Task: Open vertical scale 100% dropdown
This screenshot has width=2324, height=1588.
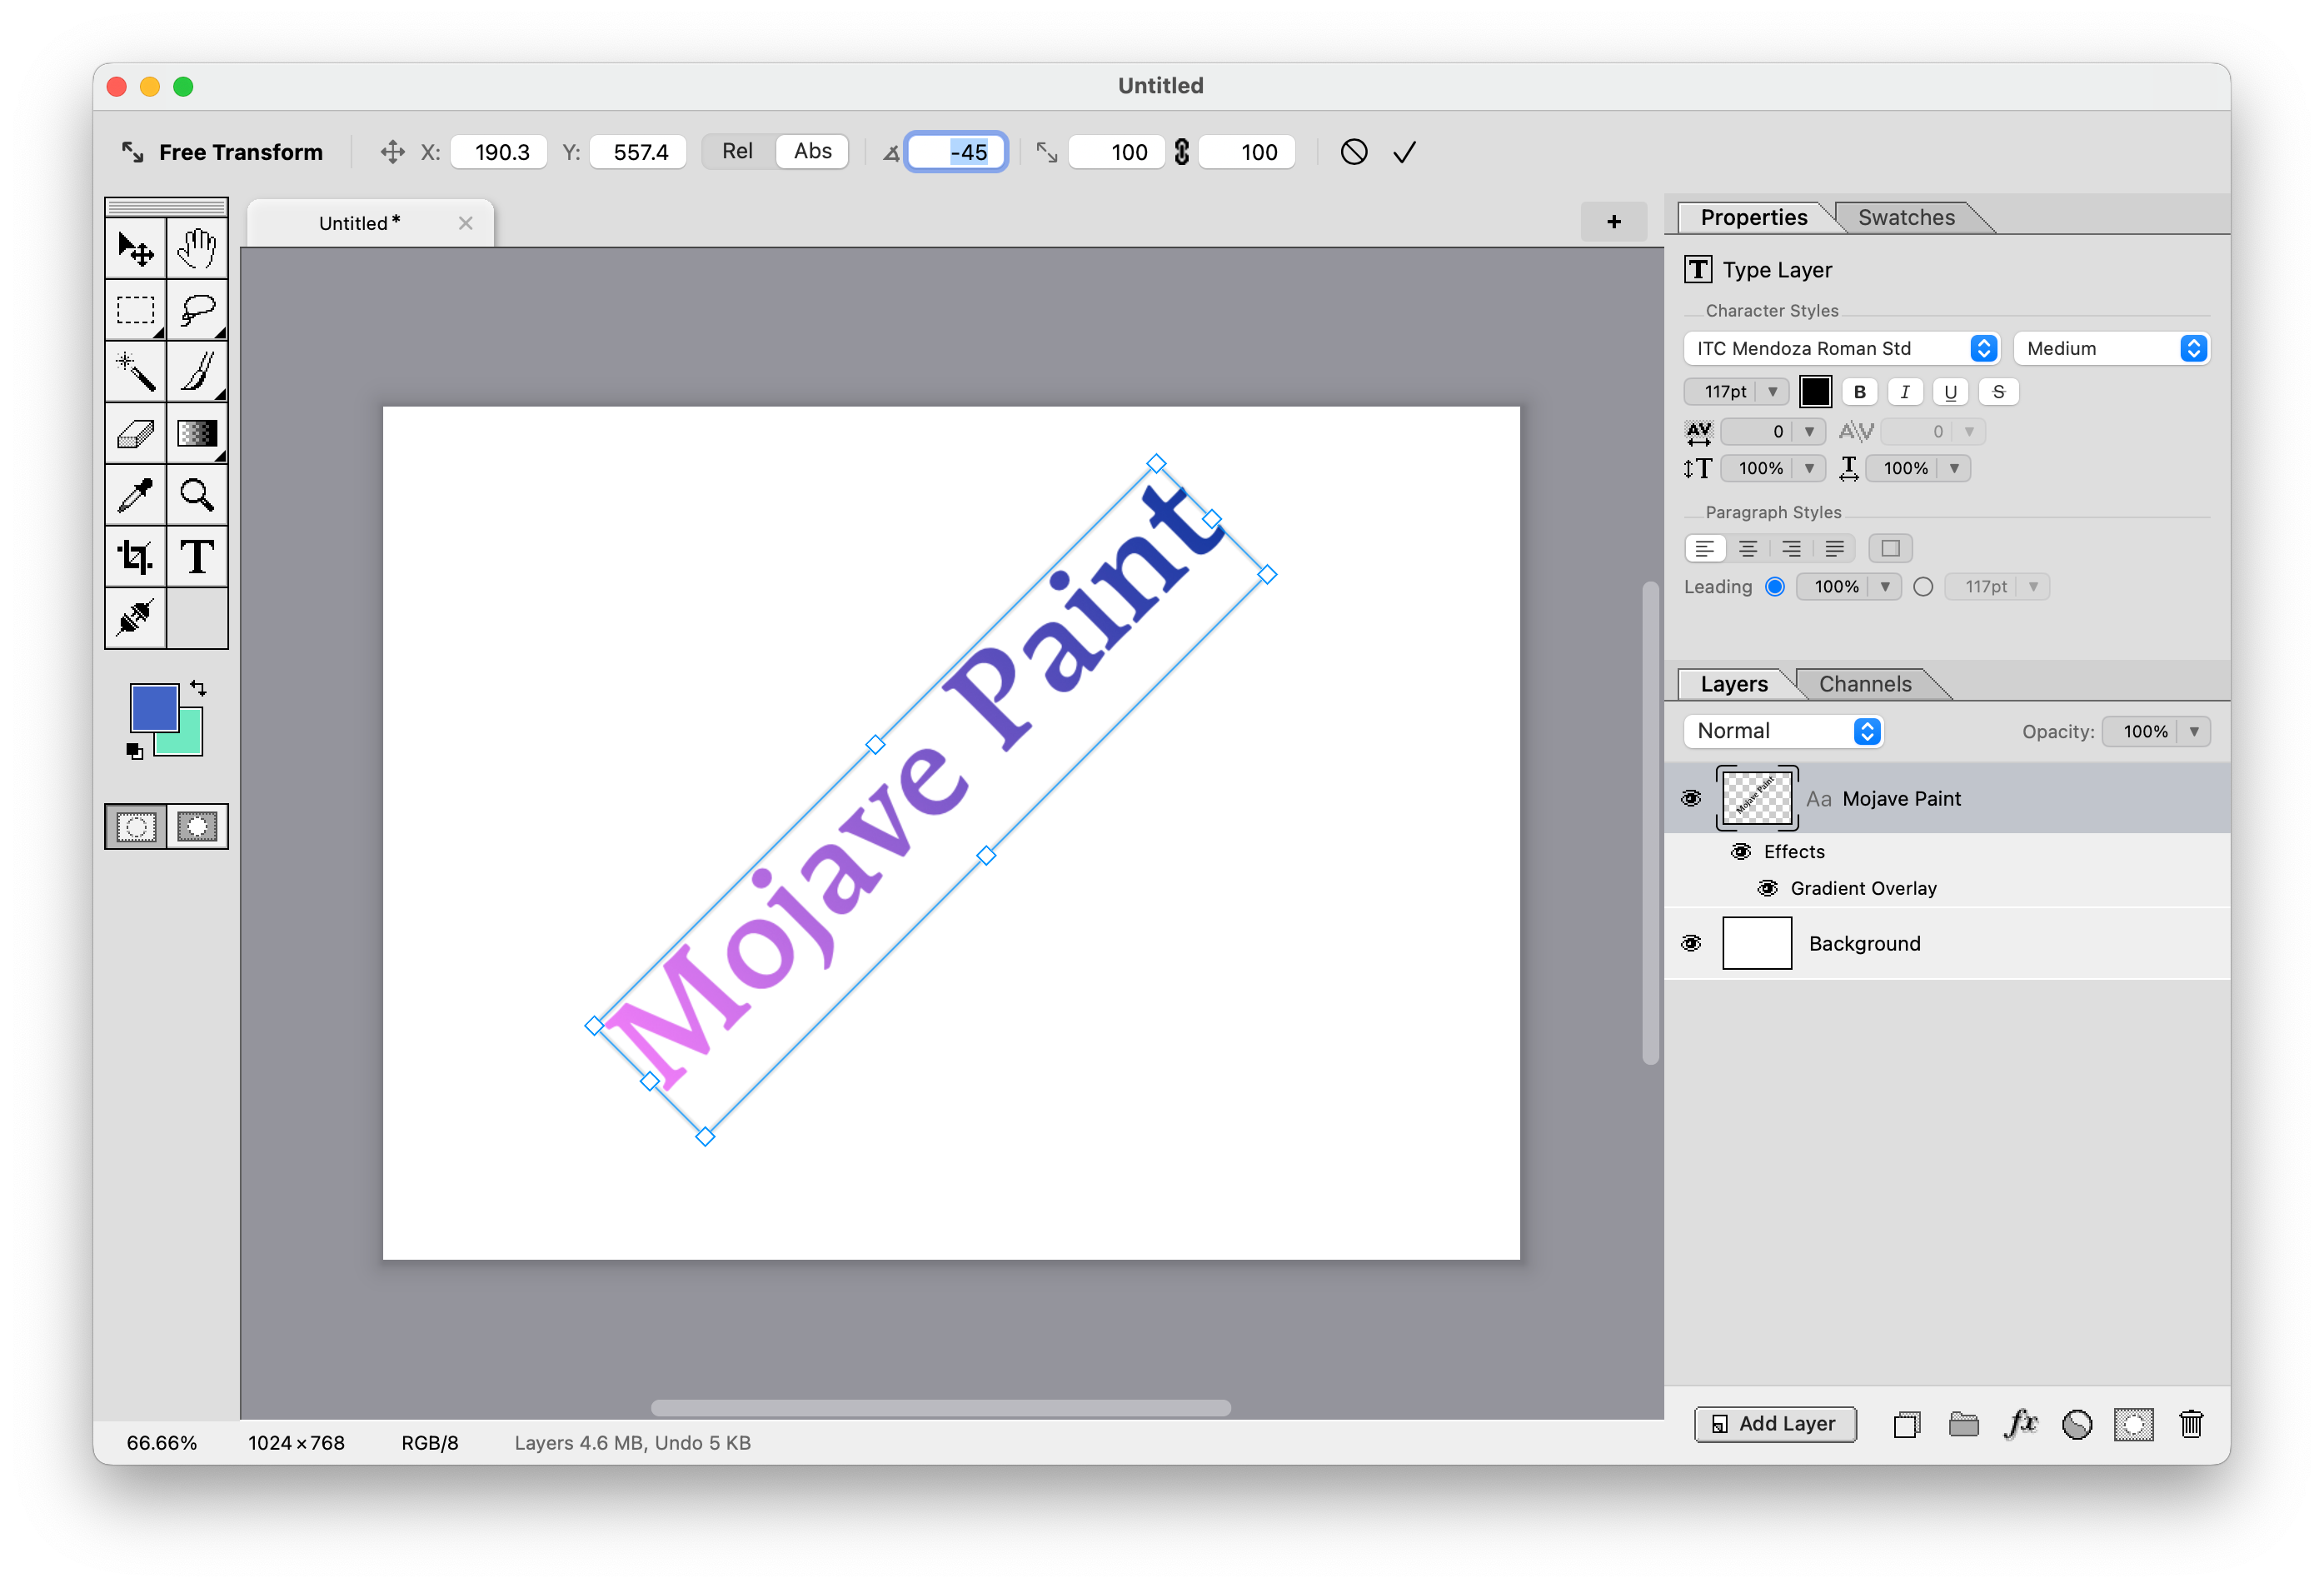Action: pos(1809,468)
